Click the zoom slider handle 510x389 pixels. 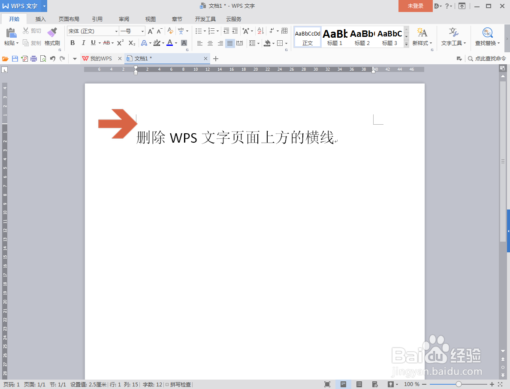point(458,384)
